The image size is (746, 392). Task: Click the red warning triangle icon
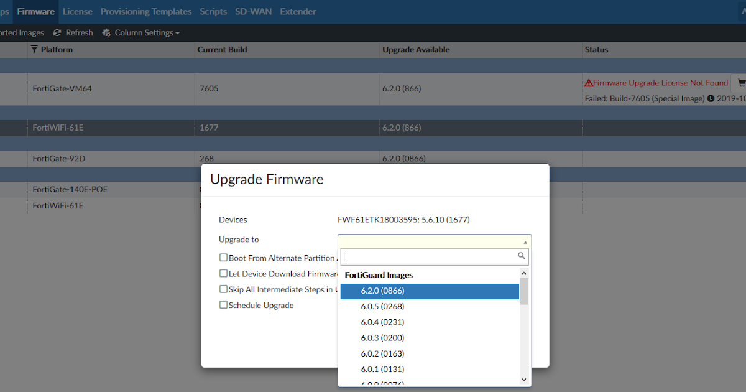tap(588, 82)
